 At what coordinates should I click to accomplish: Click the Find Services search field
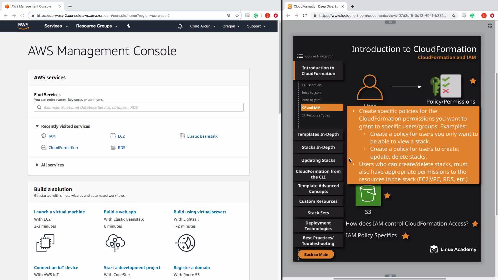139,107
